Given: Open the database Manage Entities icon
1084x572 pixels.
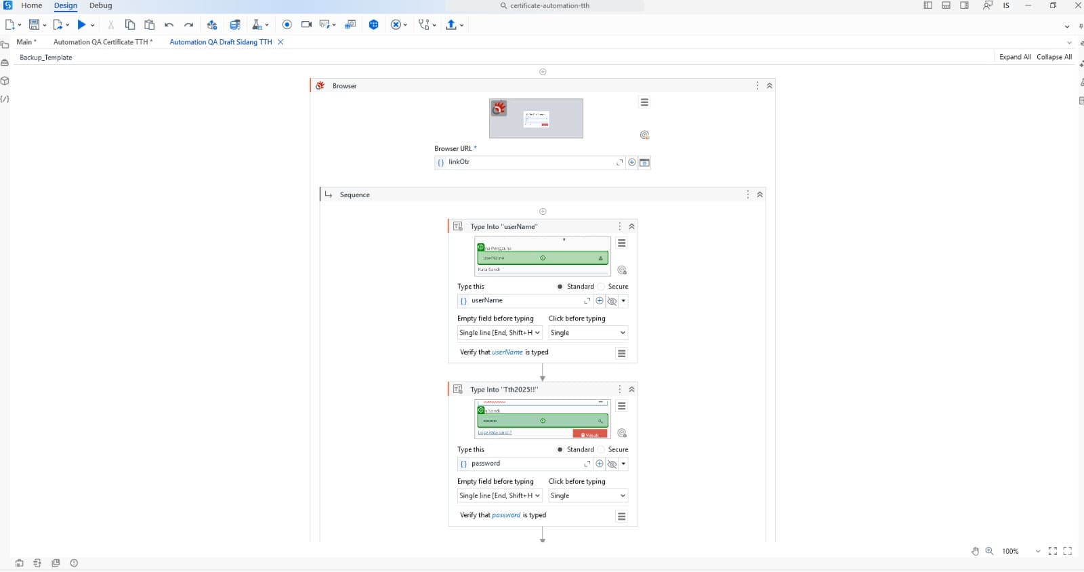Looking at the screenshot, I should [x=235, y=24].
